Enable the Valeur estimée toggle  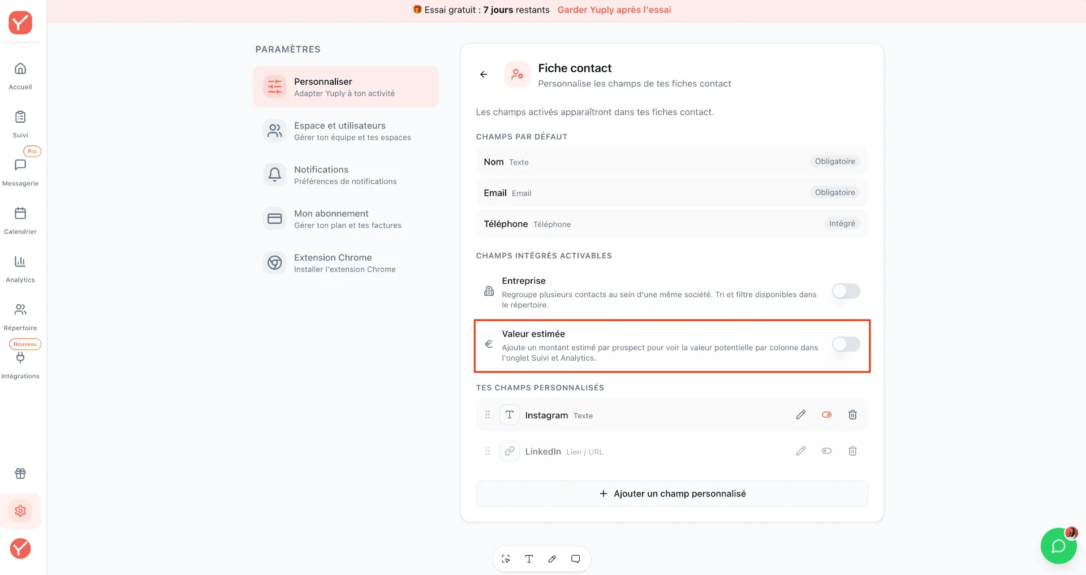(x=846, y=344)
